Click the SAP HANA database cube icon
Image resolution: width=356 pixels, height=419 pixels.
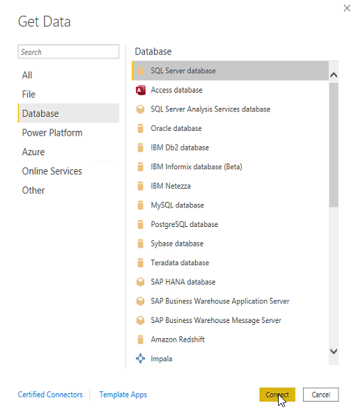[141, 282]
